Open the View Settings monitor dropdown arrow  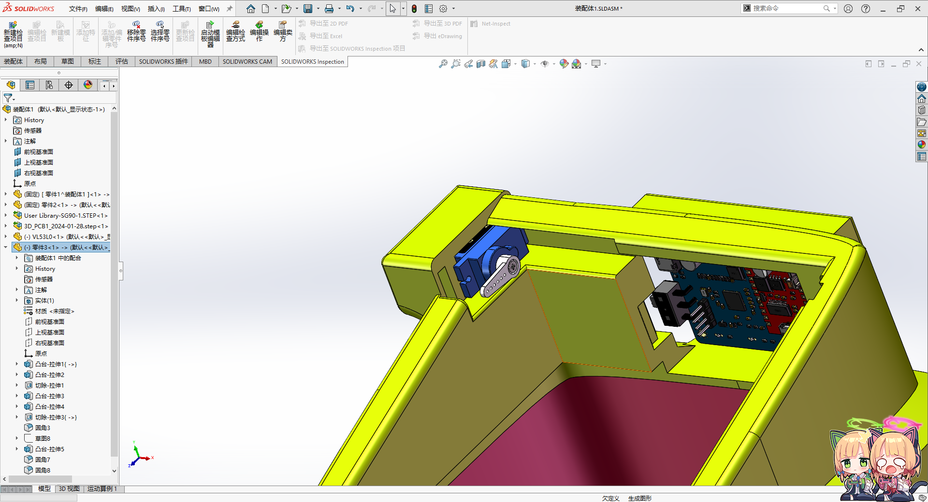(x=605, y=64)
